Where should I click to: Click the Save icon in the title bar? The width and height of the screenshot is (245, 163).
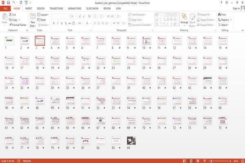pos(9,3)
